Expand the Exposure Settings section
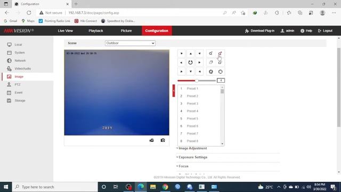 (193, 157)
